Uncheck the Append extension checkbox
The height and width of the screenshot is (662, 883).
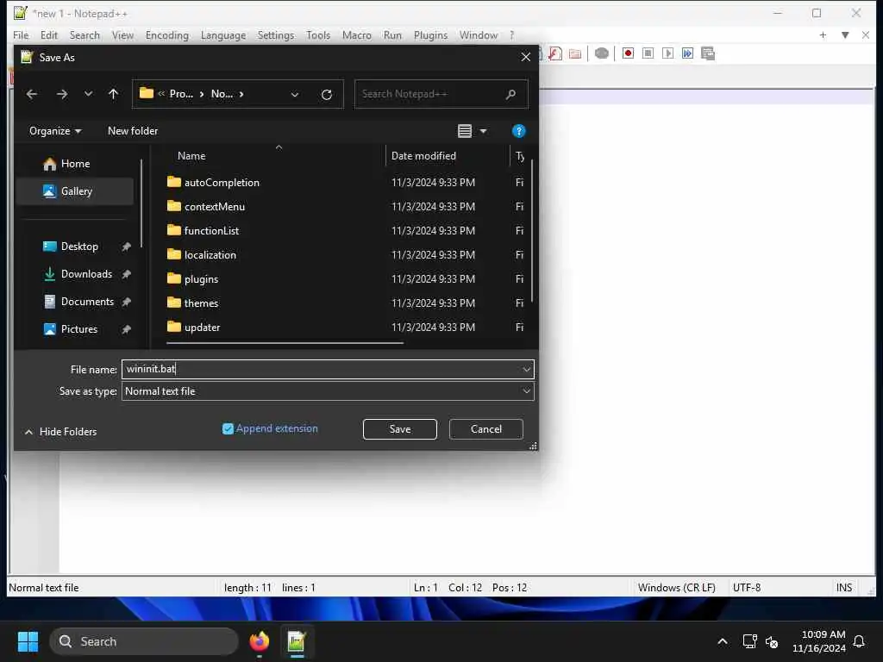point(228,429)
